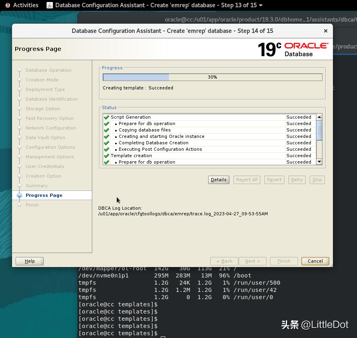The width and height of the screenshot is (357, 338).
Task: Click Succeeded status of Template creation
Action: pos(299,156)
